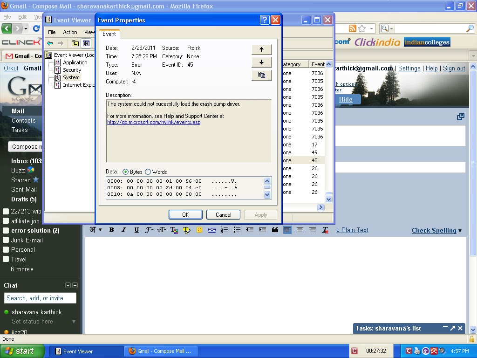This screenshot has width=477, height=358.
Task: Create a bulleted list in compose
Action: click(x=237, y=230)
